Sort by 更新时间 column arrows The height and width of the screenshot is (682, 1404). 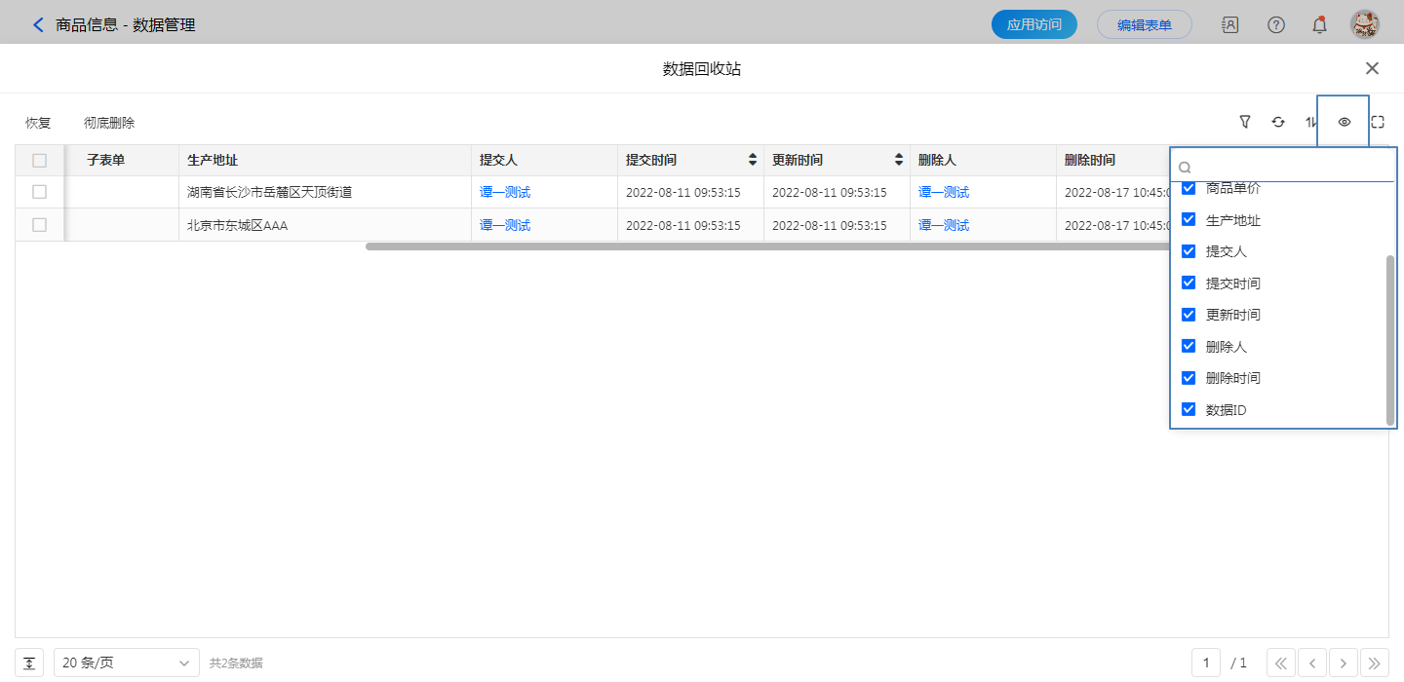tap(898, 160)
